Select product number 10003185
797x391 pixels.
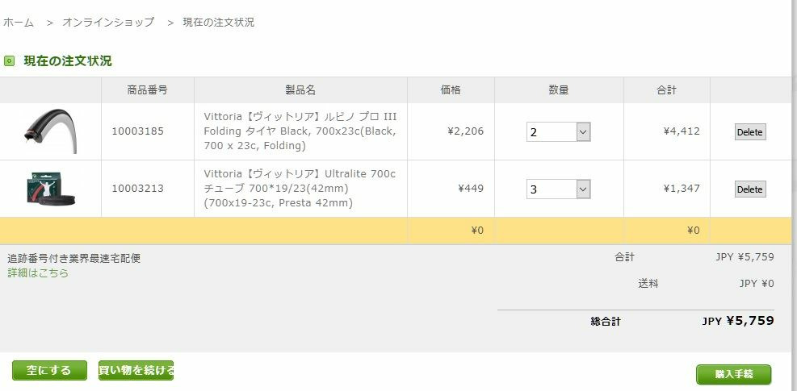(x=138, y=131)
